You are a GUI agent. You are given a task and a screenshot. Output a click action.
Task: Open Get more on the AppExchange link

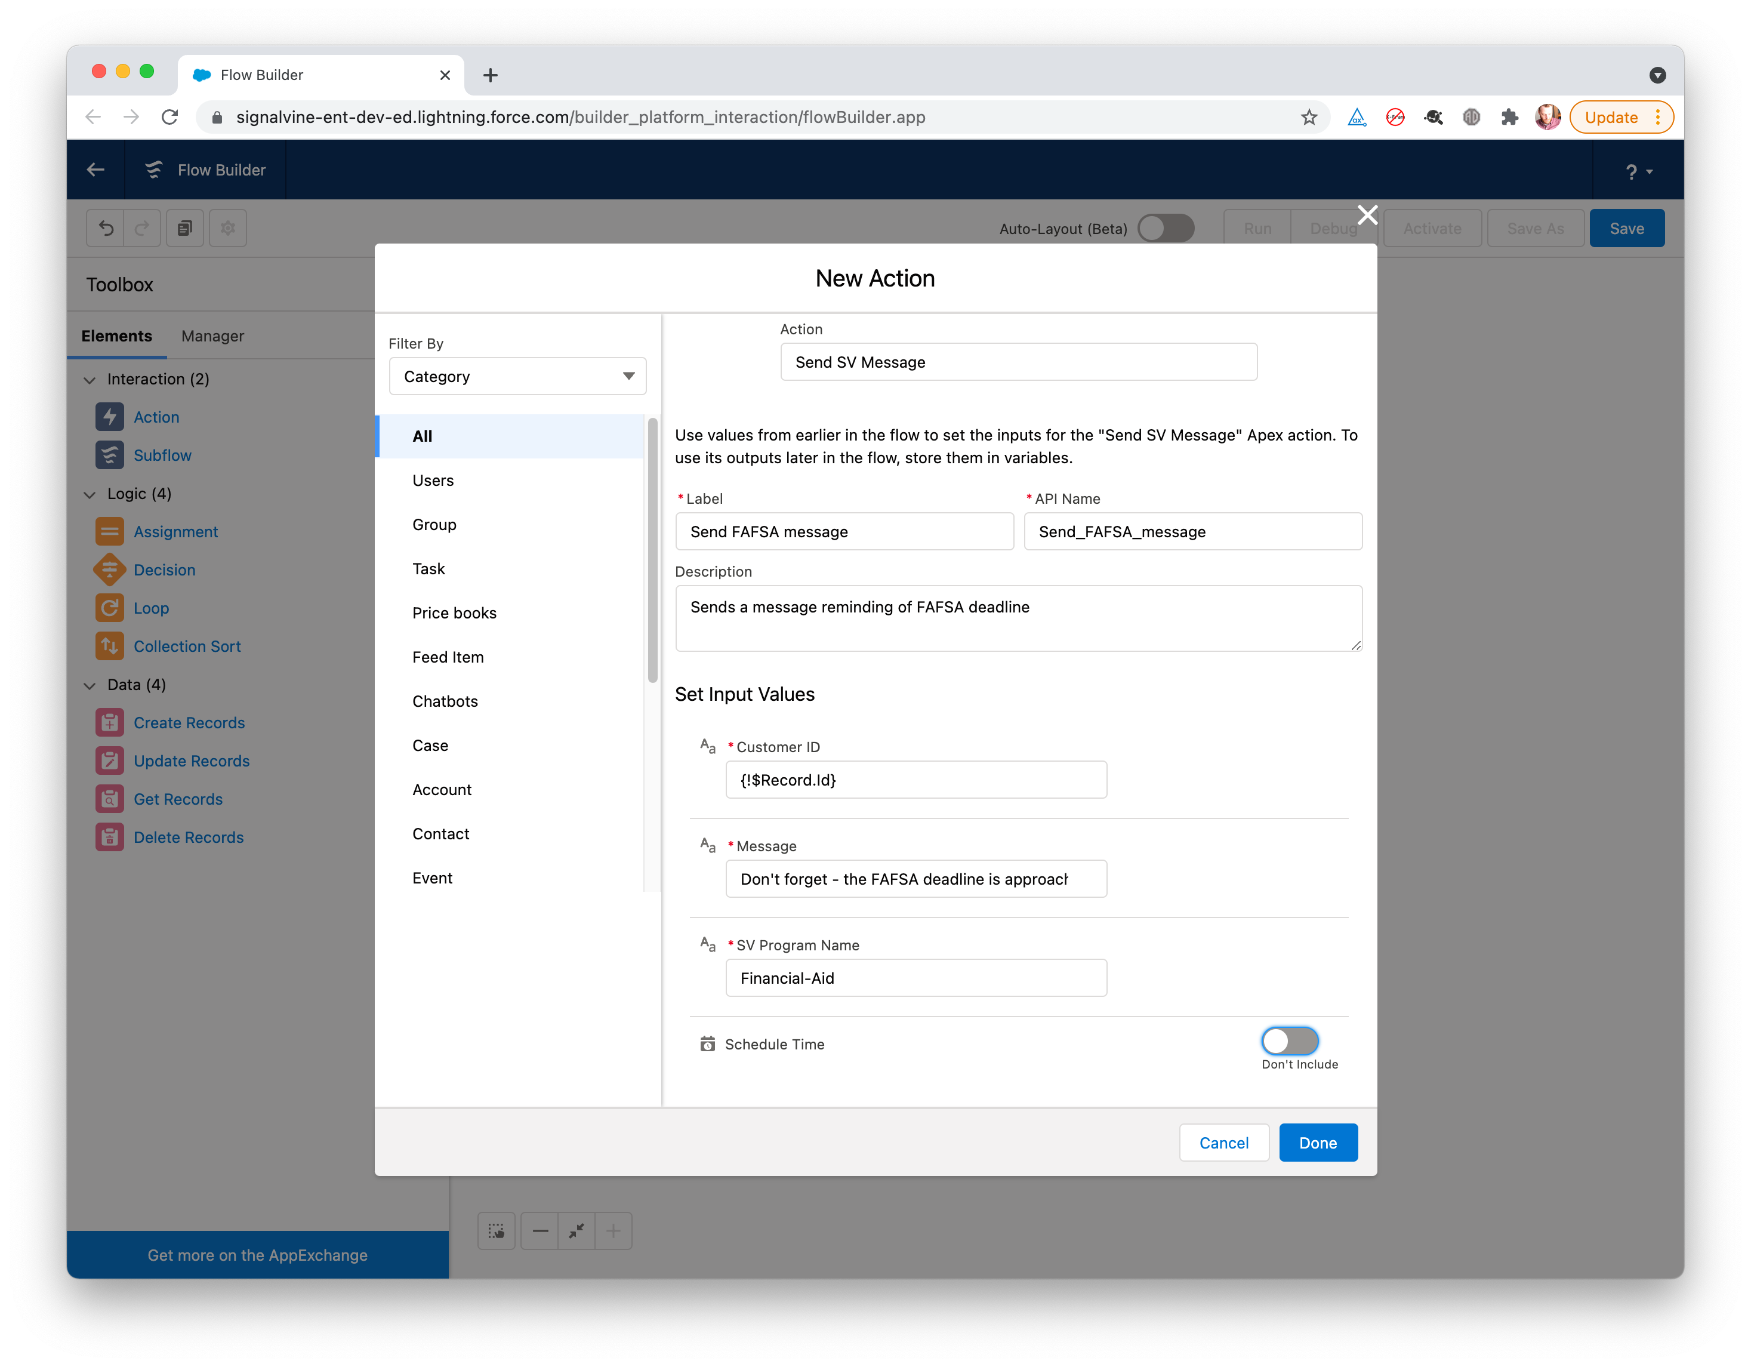[257, 1255]
